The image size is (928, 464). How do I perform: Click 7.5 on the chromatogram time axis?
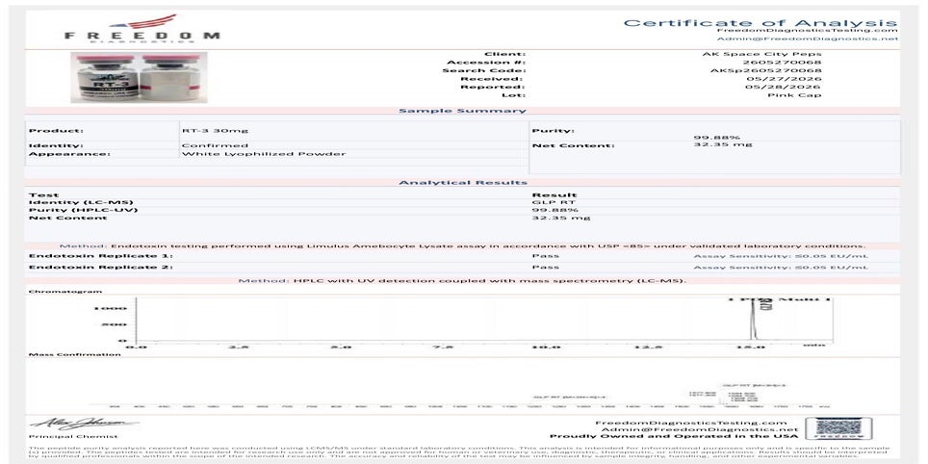pyautogui.click(x=443, y=347)
